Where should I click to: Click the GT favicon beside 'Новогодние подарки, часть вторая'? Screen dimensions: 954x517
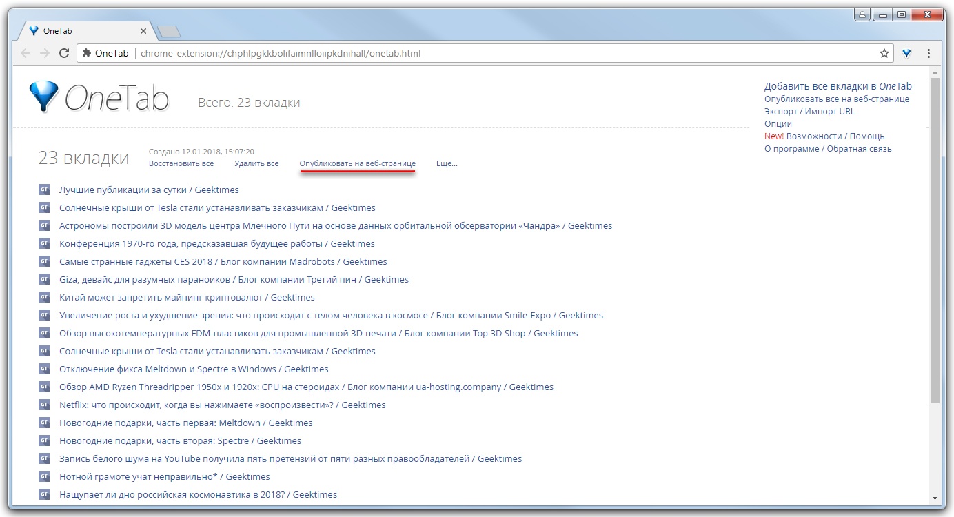pyautogui.click(x=44, y=440)
